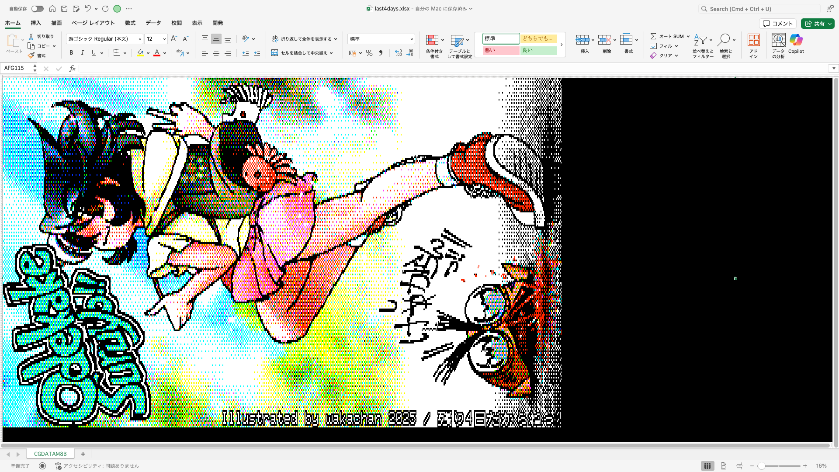Toggle center horizontal alignment
This screenshot has height=472, width=839.
tap(216, 53)
